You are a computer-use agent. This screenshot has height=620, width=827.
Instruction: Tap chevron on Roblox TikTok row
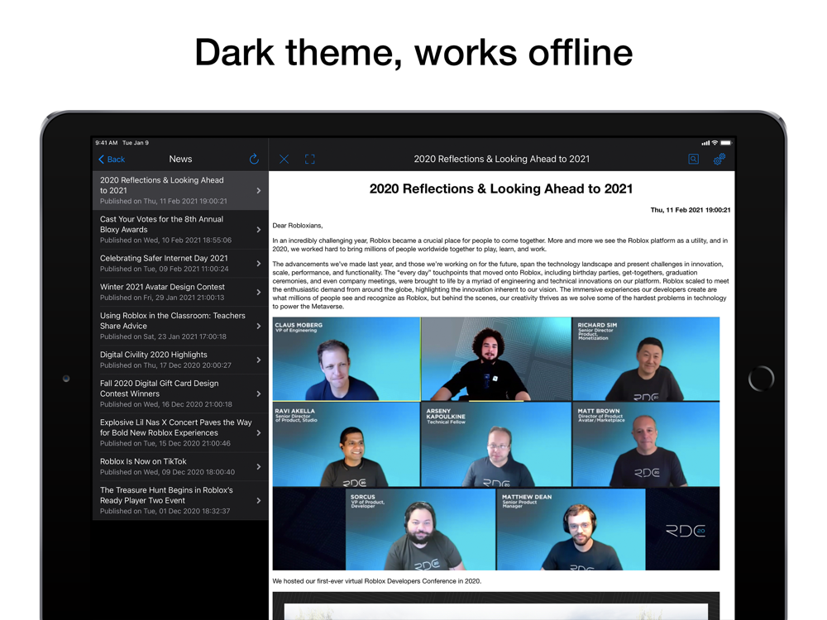click(258, 466)
